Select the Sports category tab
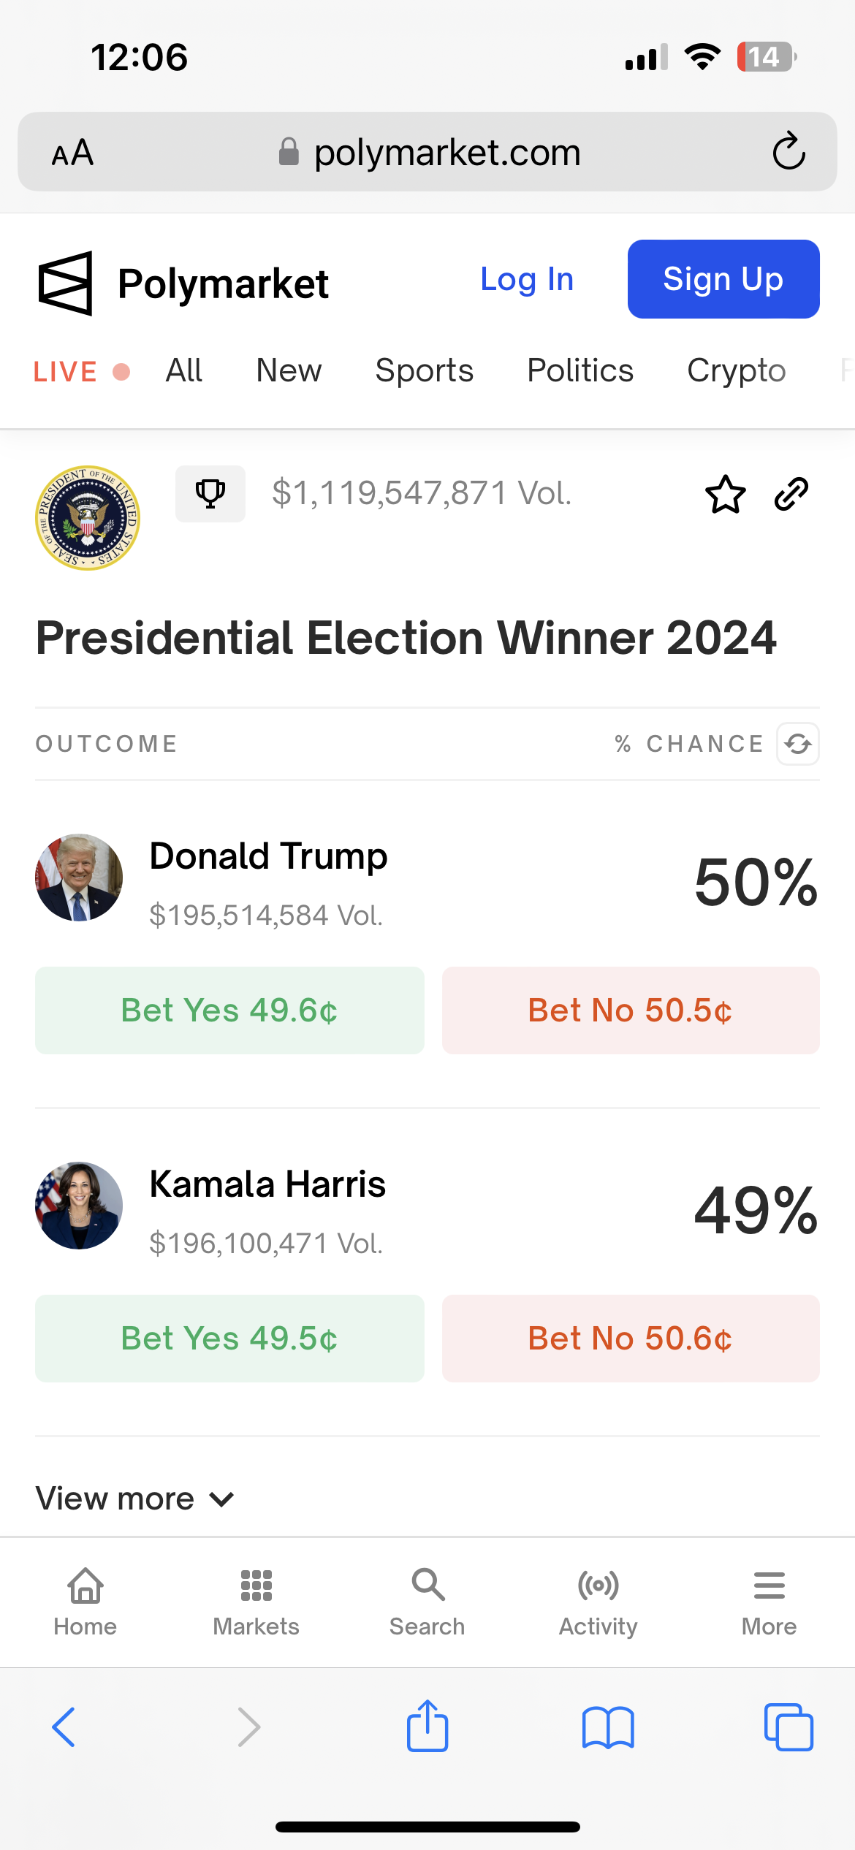Viewport: 855px width, 1850px height. pos(424,370)
